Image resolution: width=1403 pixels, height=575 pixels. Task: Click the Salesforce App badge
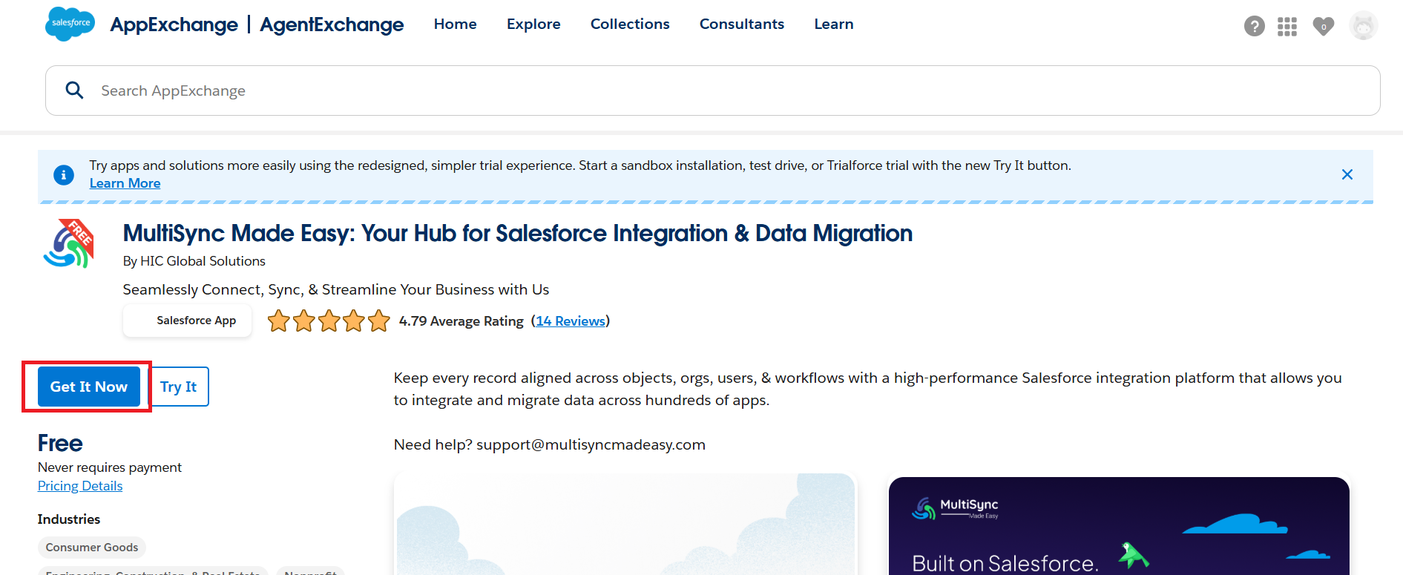(187, 321)
